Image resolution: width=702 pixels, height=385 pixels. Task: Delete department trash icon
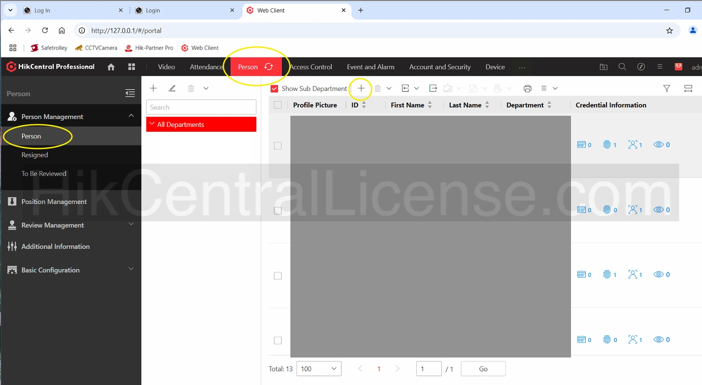pos(191,88)
